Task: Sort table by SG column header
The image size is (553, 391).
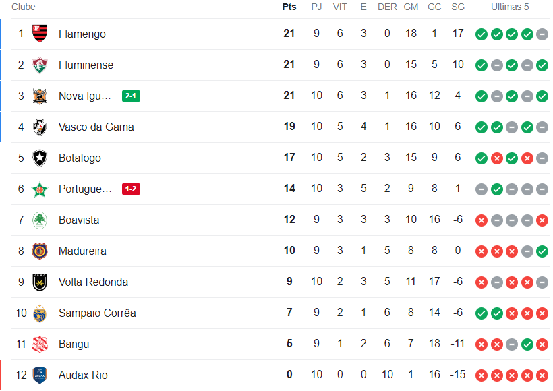Action: [x=458, y=7]
